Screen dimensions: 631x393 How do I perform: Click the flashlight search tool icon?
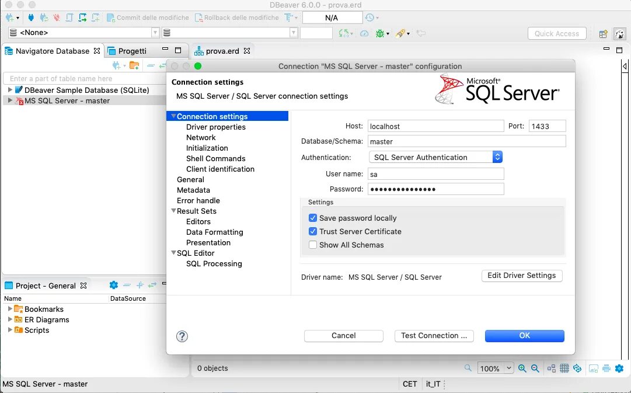pyautogui.click(x=400, y=33)
